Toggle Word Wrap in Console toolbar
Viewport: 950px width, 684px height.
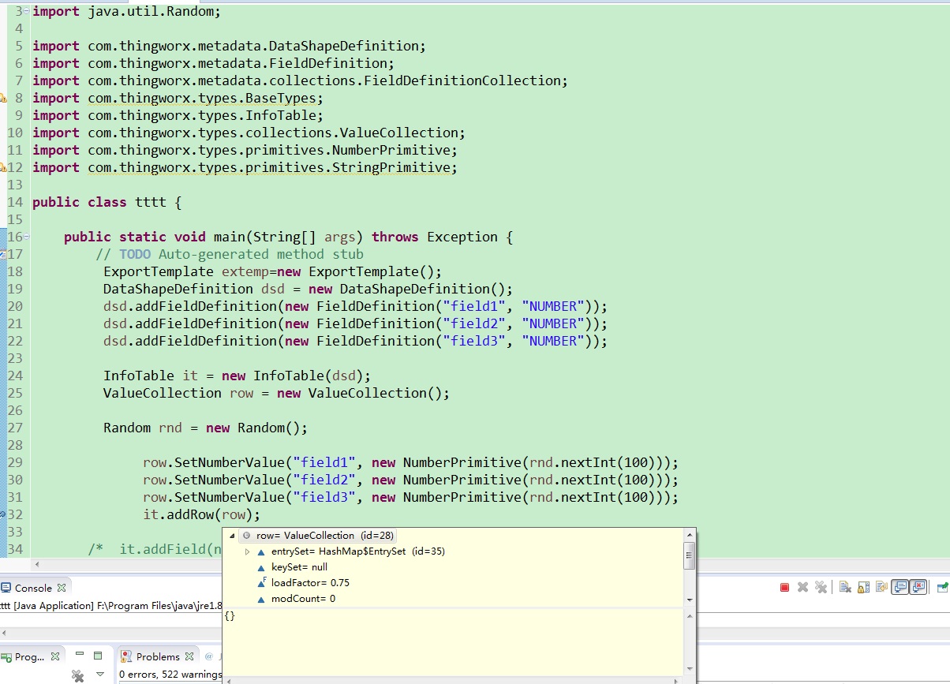pyautogui.click(x=881, y=587)
